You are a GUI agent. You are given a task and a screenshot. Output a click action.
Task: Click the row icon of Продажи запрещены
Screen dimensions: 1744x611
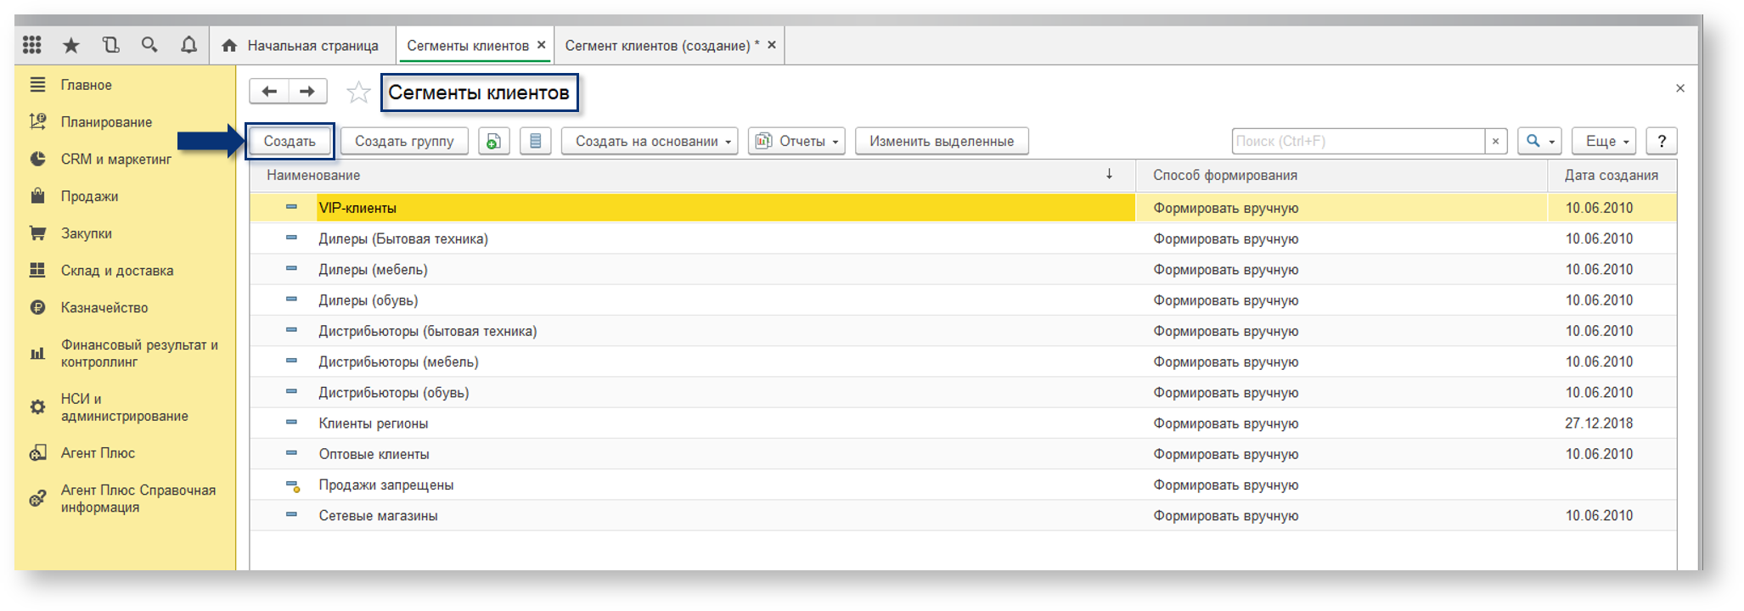tap(292, 485)
